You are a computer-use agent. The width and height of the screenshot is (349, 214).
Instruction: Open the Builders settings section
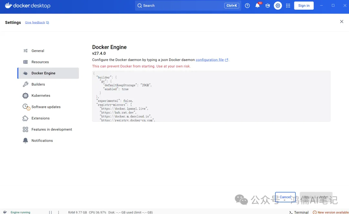pyautogui.click(x=48, y=84)
